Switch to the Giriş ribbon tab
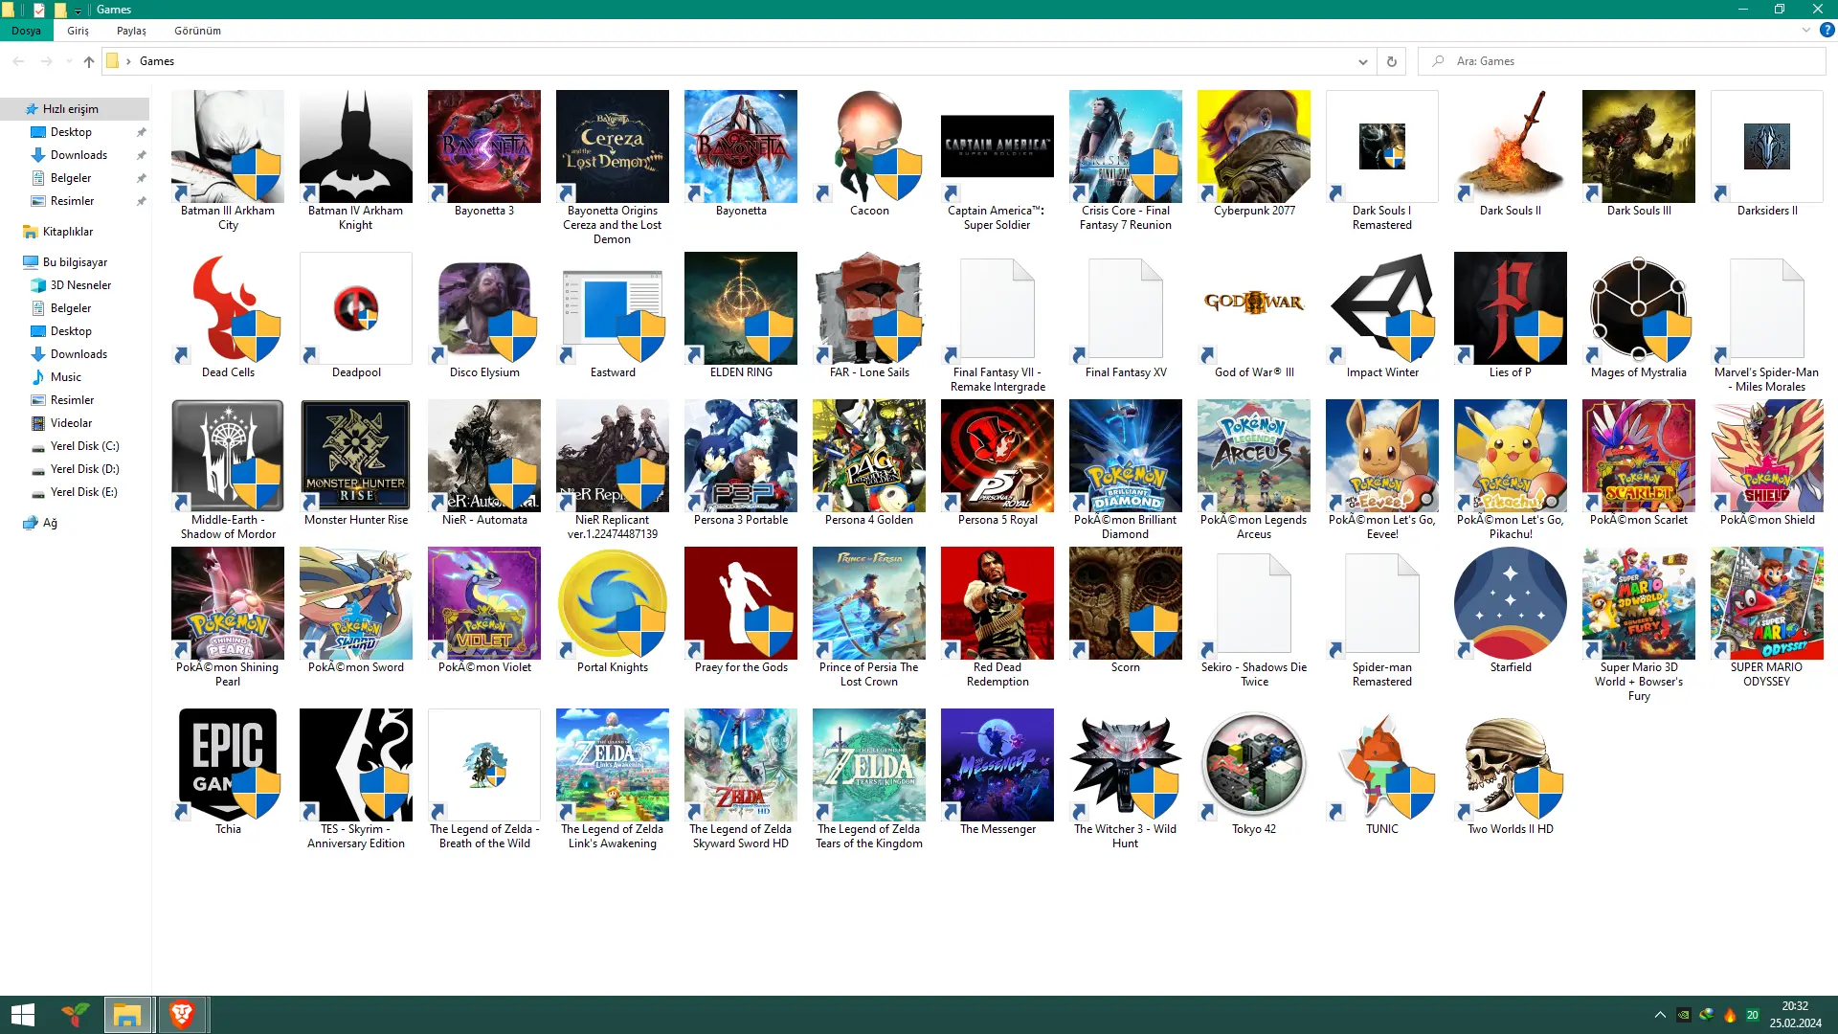Viewport: 1838px width, 1034px height. pyautogui.click(x=78, y=31)
